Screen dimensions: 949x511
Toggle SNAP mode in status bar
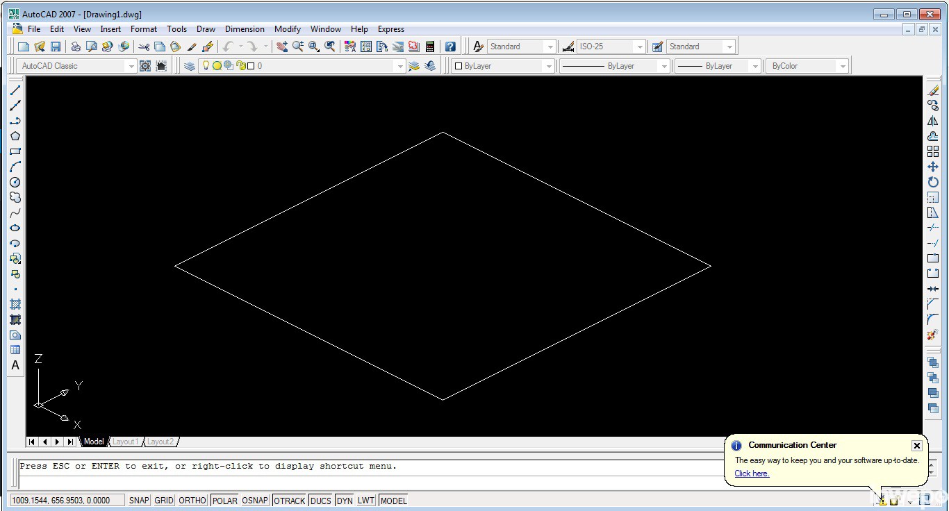point(139,501)
